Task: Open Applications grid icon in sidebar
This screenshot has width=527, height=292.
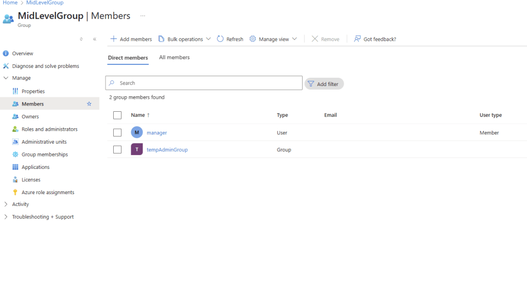Action: tap(15, 167)
